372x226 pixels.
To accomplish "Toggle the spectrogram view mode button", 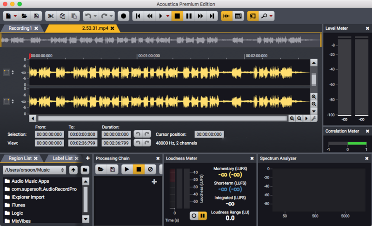I will [238, 16].
